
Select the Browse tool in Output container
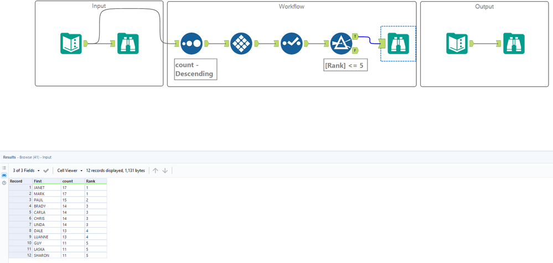coord(514,44)
